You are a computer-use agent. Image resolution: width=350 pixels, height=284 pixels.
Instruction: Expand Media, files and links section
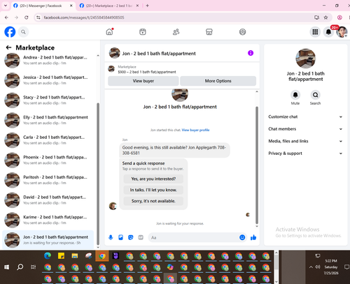point(305,141)
